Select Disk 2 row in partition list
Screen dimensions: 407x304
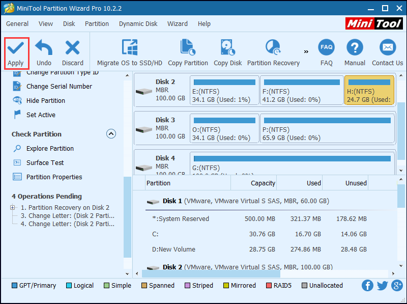tap(265, 267)
